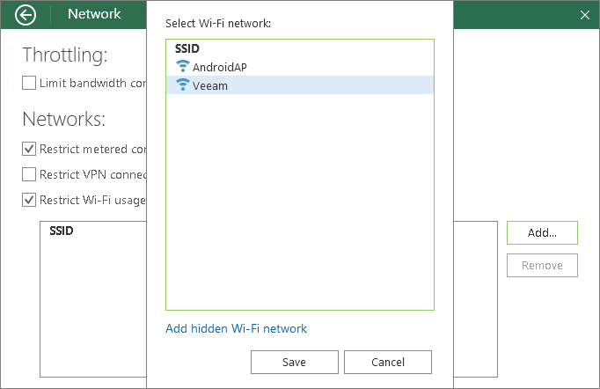This screenshot has height=389, width=600.
Task: Disable the Restrict Wi-Fi usage checkbox
Action: click(29, 200)
